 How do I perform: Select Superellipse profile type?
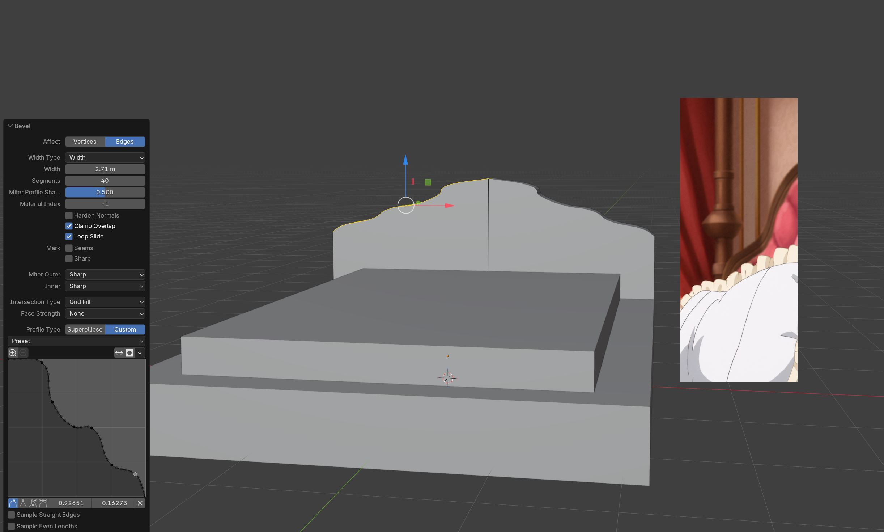click(85, 329)
